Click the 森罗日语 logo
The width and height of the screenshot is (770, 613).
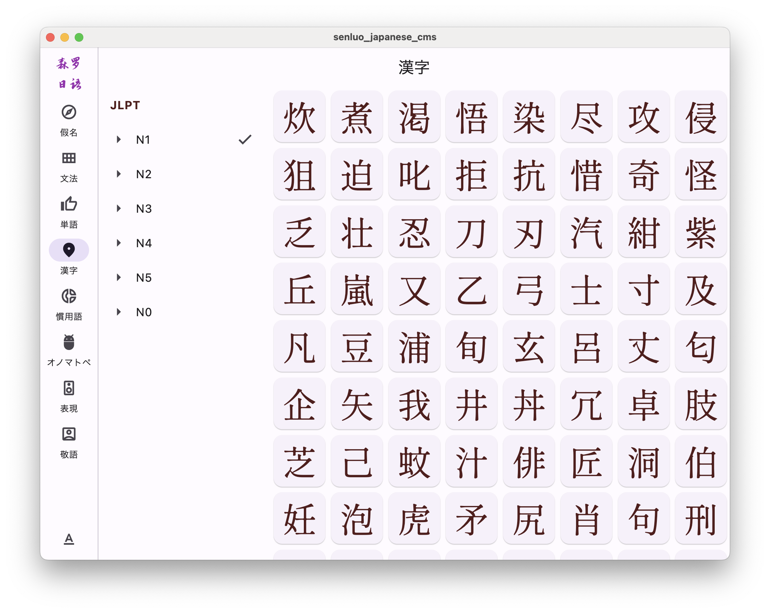[x=69, y=74]
